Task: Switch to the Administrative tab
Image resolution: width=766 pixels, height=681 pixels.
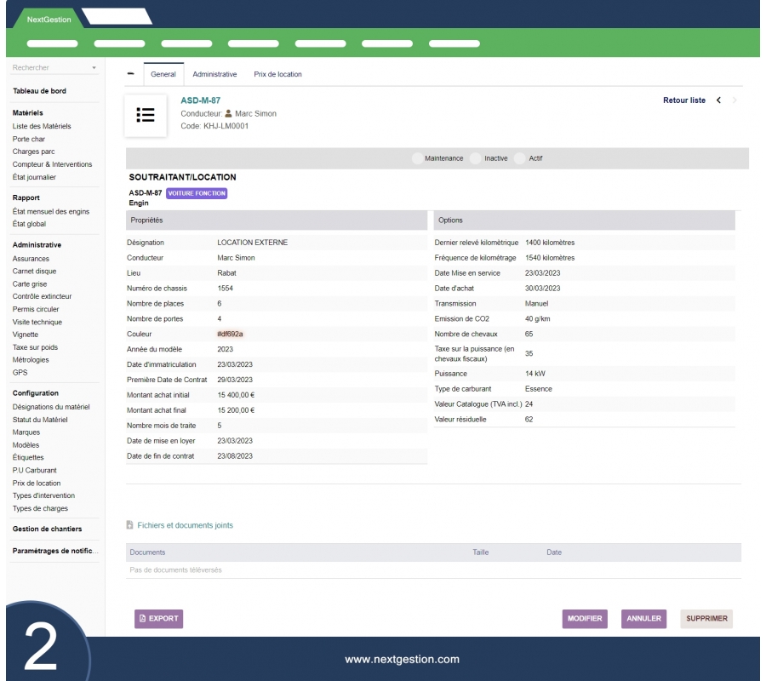Action: [214, 74]
